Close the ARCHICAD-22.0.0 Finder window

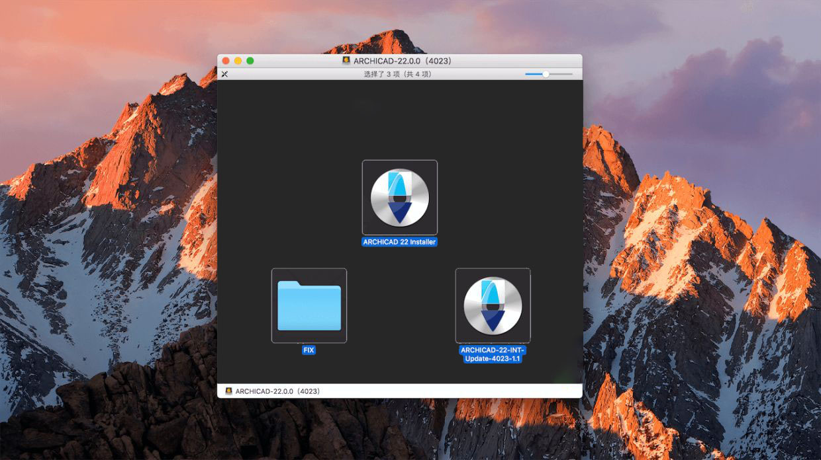(226, 61)
